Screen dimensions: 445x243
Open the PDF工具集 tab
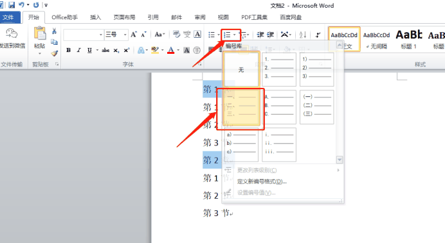click(x=254, y=17)
